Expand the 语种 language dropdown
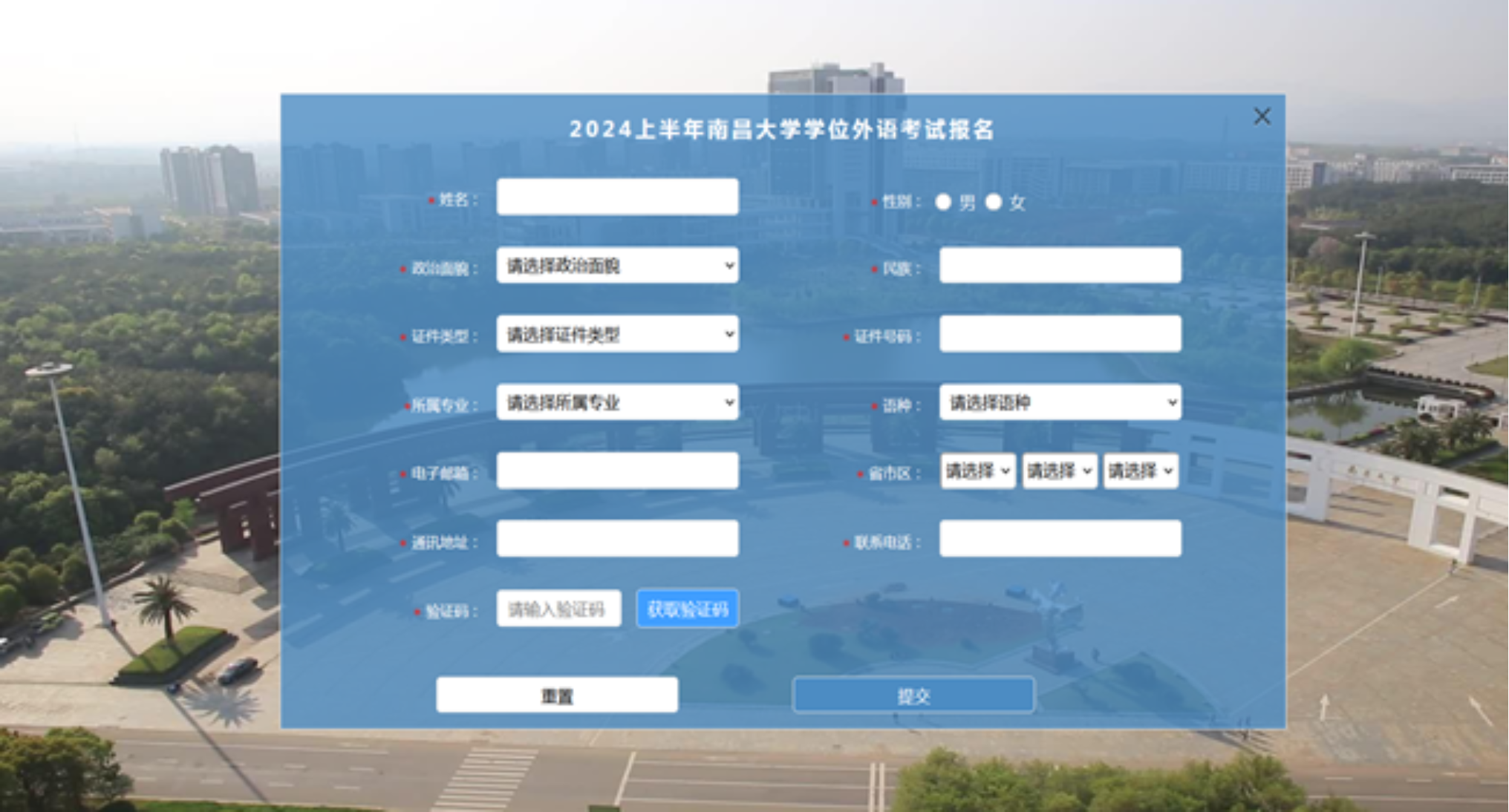This screenshot has height=812, width=1509. click(1060, 402)
